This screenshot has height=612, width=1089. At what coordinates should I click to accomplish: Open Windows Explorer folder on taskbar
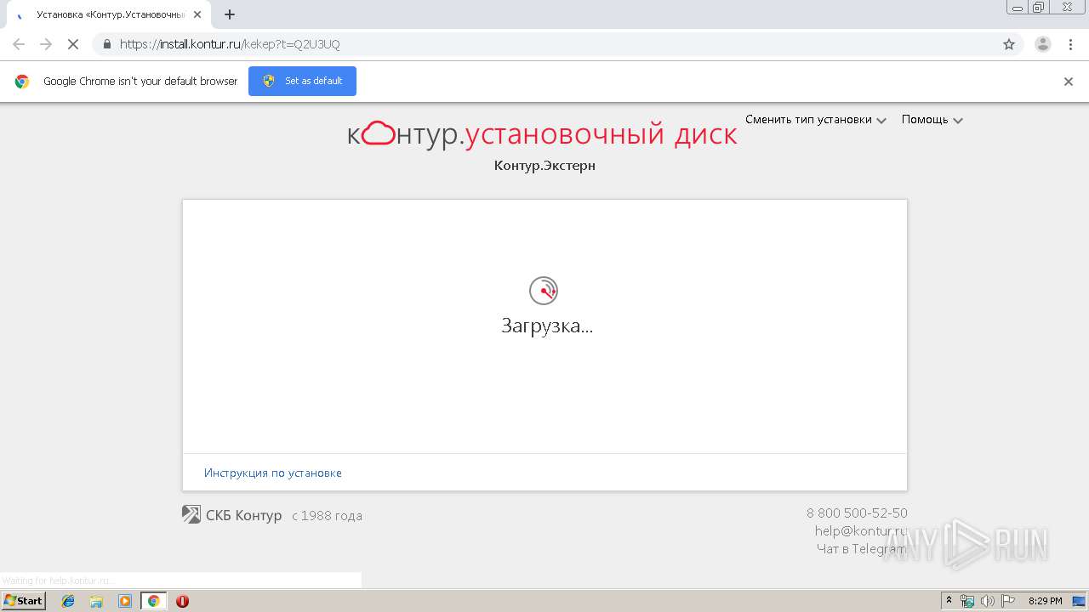(x=96, y=601)
